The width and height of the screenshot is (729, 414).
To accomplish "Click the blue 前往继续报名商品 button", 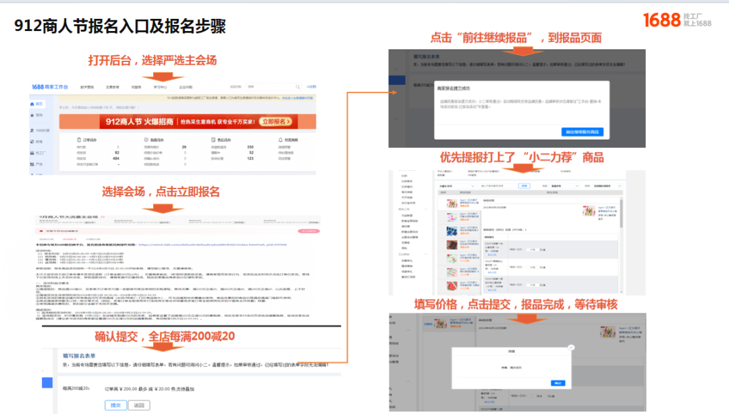I will coord(582,132).
